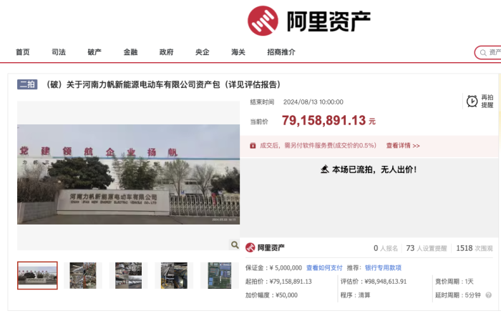Select the 政府 navigation item

click(x=167, y=52)
